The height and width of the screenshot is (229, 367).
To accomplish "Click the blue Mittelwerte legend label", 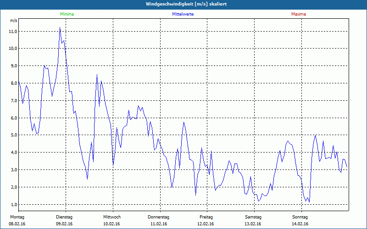I will coord(183,14).
